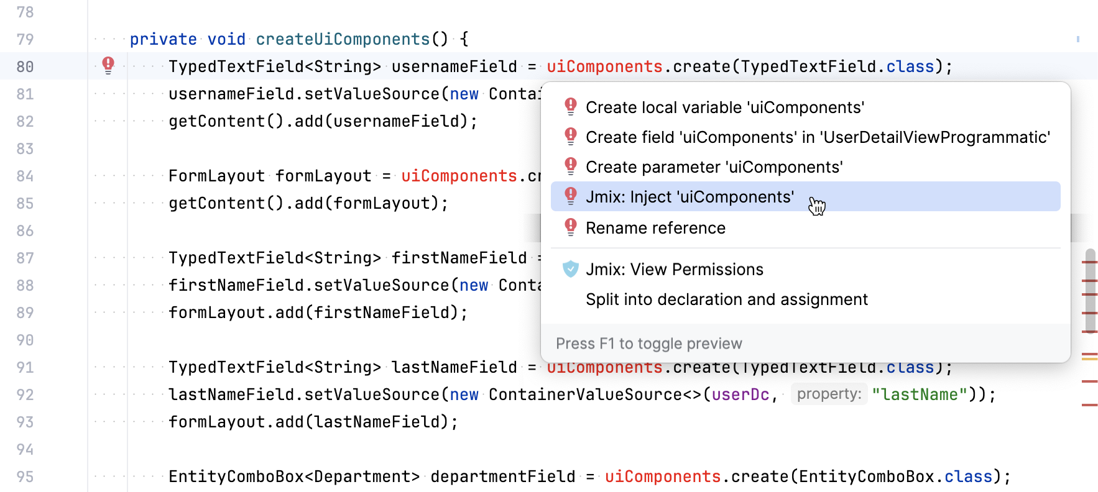This screenshot has height=492, width=1098.
Task: Click the bulb icon beside Rename reference
Action: point(570,227)
